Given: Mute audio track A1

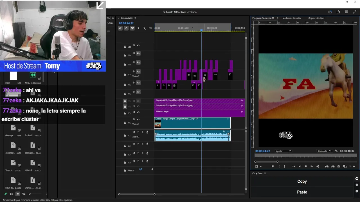Looking at the screenshot, I should tap(138, 132).
